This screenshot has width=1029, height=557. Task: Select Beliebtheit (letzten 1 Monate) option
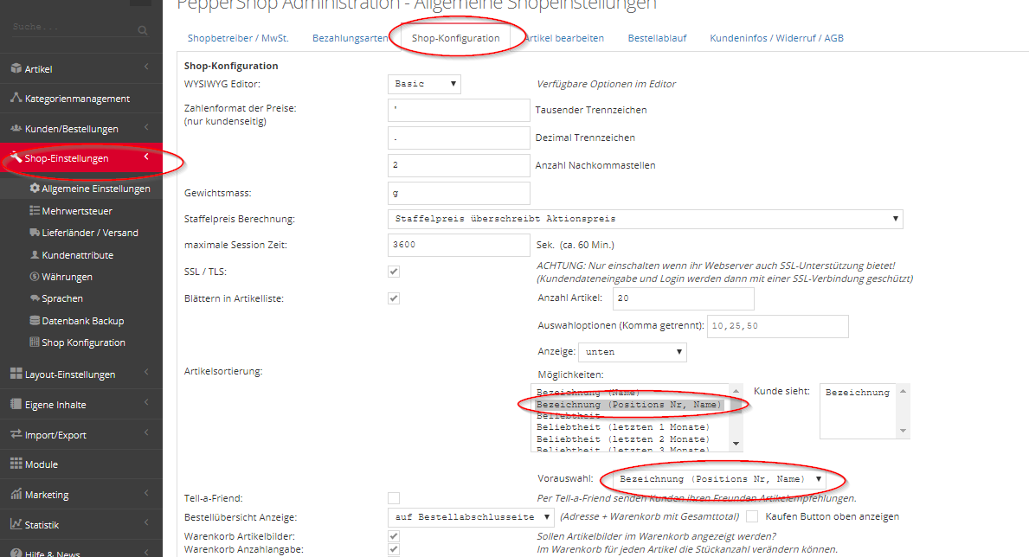(622, 427)
